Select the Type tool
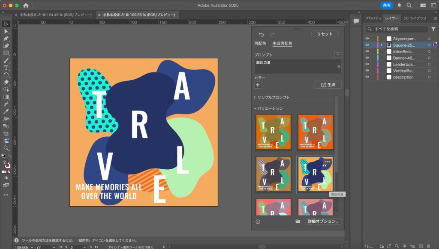 point(6,68)
